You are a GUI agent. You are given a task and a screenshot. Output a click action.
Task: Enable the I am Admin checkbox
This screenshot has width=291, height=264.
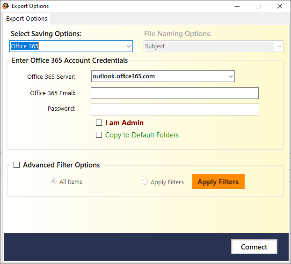[99, 123]
